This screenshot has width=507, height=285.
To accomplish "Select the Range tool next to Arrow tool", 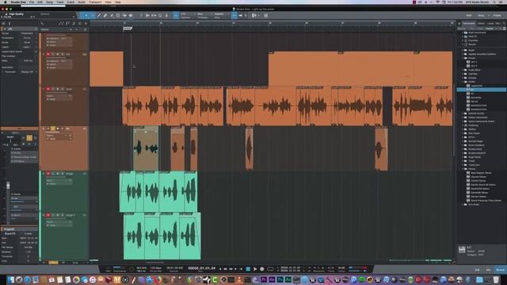I will [93, 15].
